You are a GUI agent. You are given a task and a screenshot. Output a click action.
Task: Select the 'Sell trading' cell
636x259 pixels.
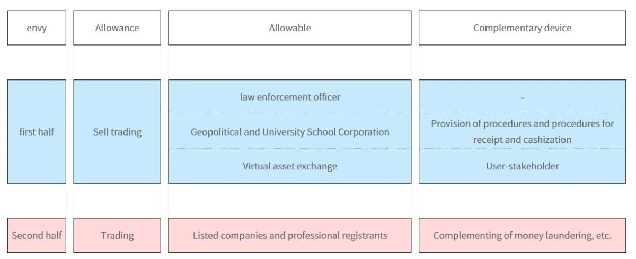(117, 132)
